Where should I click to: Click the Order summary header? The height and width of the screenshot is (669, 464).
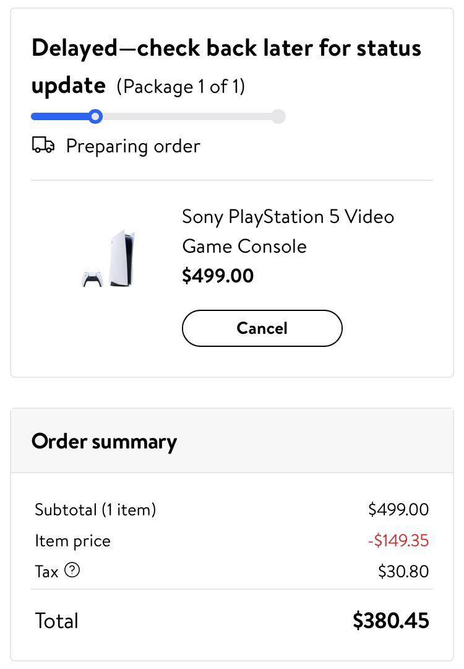point(104,441)
